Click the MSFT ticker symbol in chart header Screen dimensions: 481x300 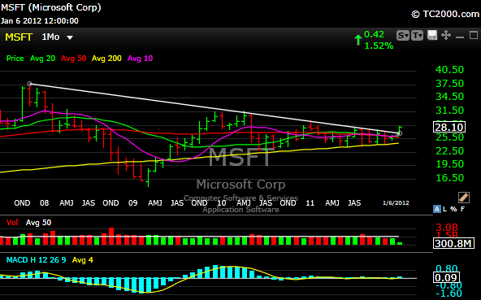tap(19, 37)
